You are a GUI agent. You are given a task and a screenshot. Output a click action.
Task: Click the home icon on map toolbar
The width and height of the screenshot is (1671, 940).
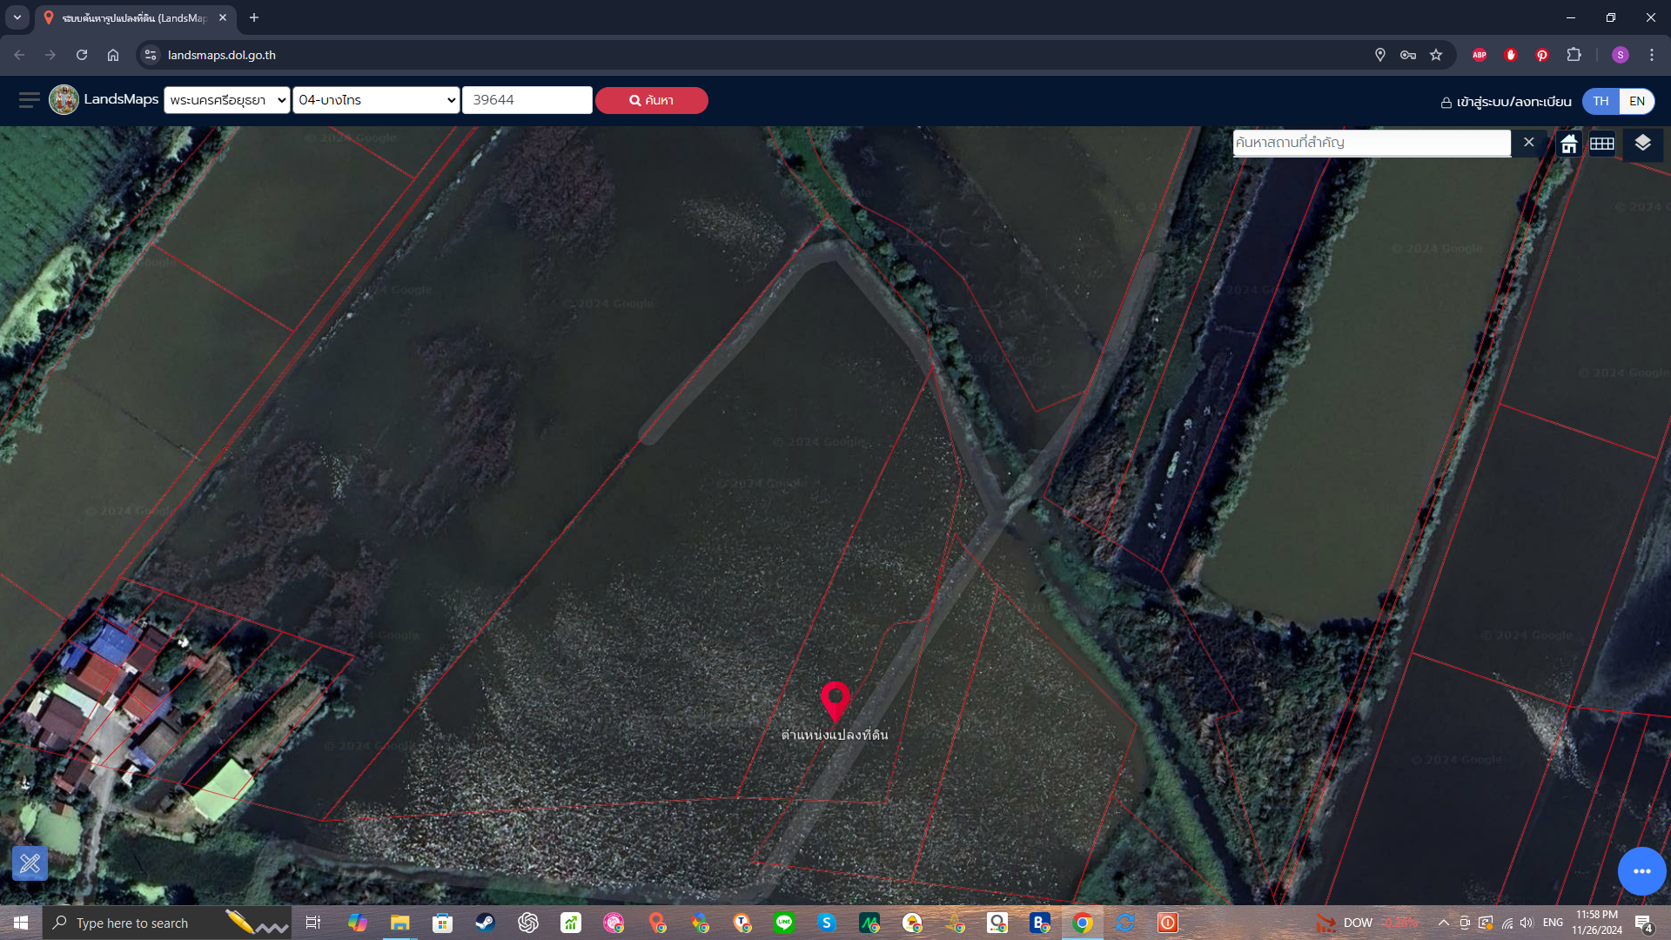(x=1568, y=144)
